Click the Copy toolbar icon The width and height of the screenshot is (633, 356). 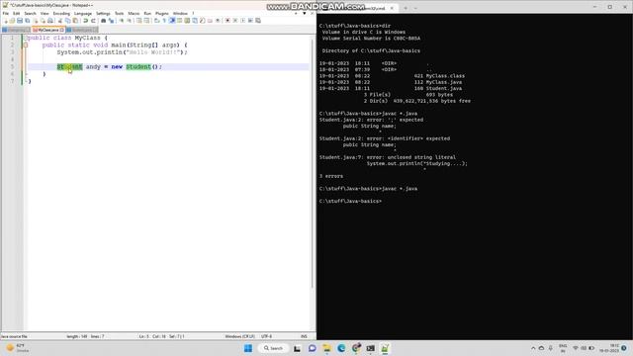coord(68,20)
